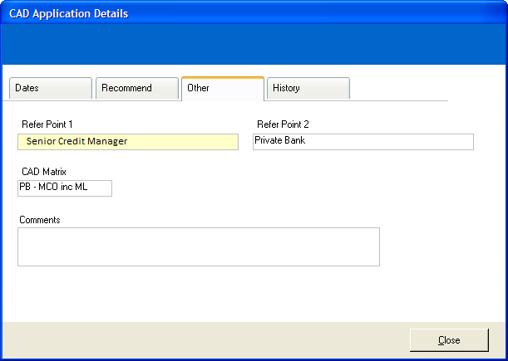Open the Recommend tab
This screenshot has width=508, height=361.
point(137,88)
